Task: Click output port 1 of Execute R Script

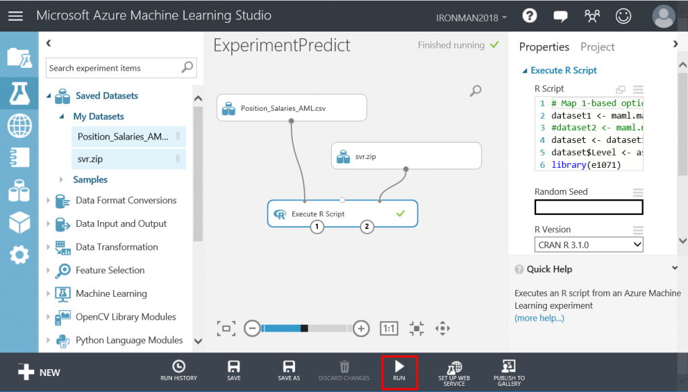Action: [x=317, y=227]
